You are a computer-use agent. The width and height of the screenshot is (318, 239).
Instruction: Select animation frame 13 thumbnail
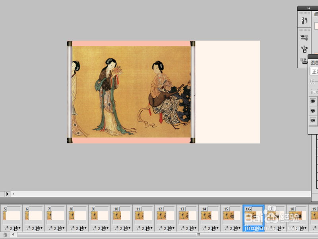(188, 215)
